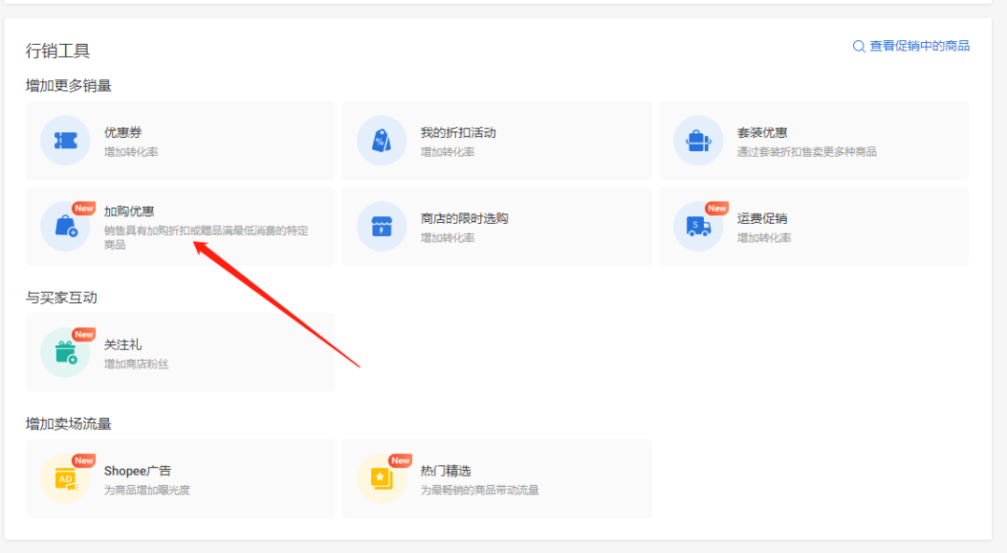Viewport: 1007px width, 553px height.
Task: Open the 热门精选 card
Action: coord(499,478)
